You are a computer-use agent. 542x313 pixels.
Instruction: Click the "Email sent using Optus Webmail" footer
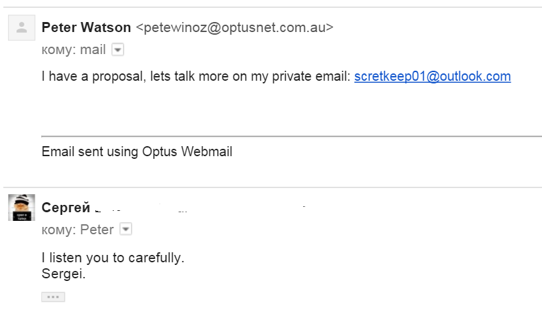tap(137, 151)
